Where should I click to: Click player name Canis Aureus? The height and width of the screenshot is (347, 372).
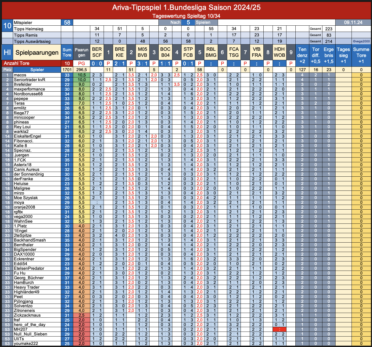pyautogui.click(x=26, y=170)
